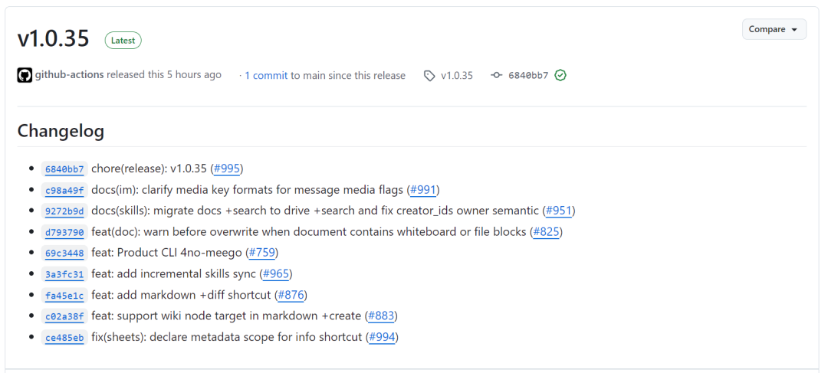Click the tag icon beside v1.0.35

pyautogui.click(x=429, y=76)
